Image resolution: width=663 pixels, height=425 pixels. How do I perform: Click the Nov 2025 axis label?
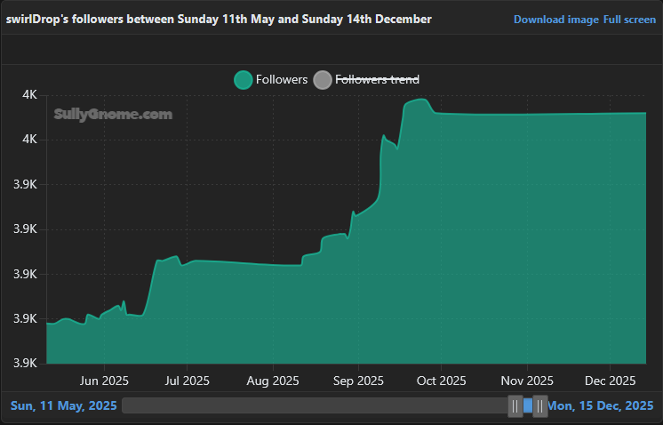pos(527,381)
